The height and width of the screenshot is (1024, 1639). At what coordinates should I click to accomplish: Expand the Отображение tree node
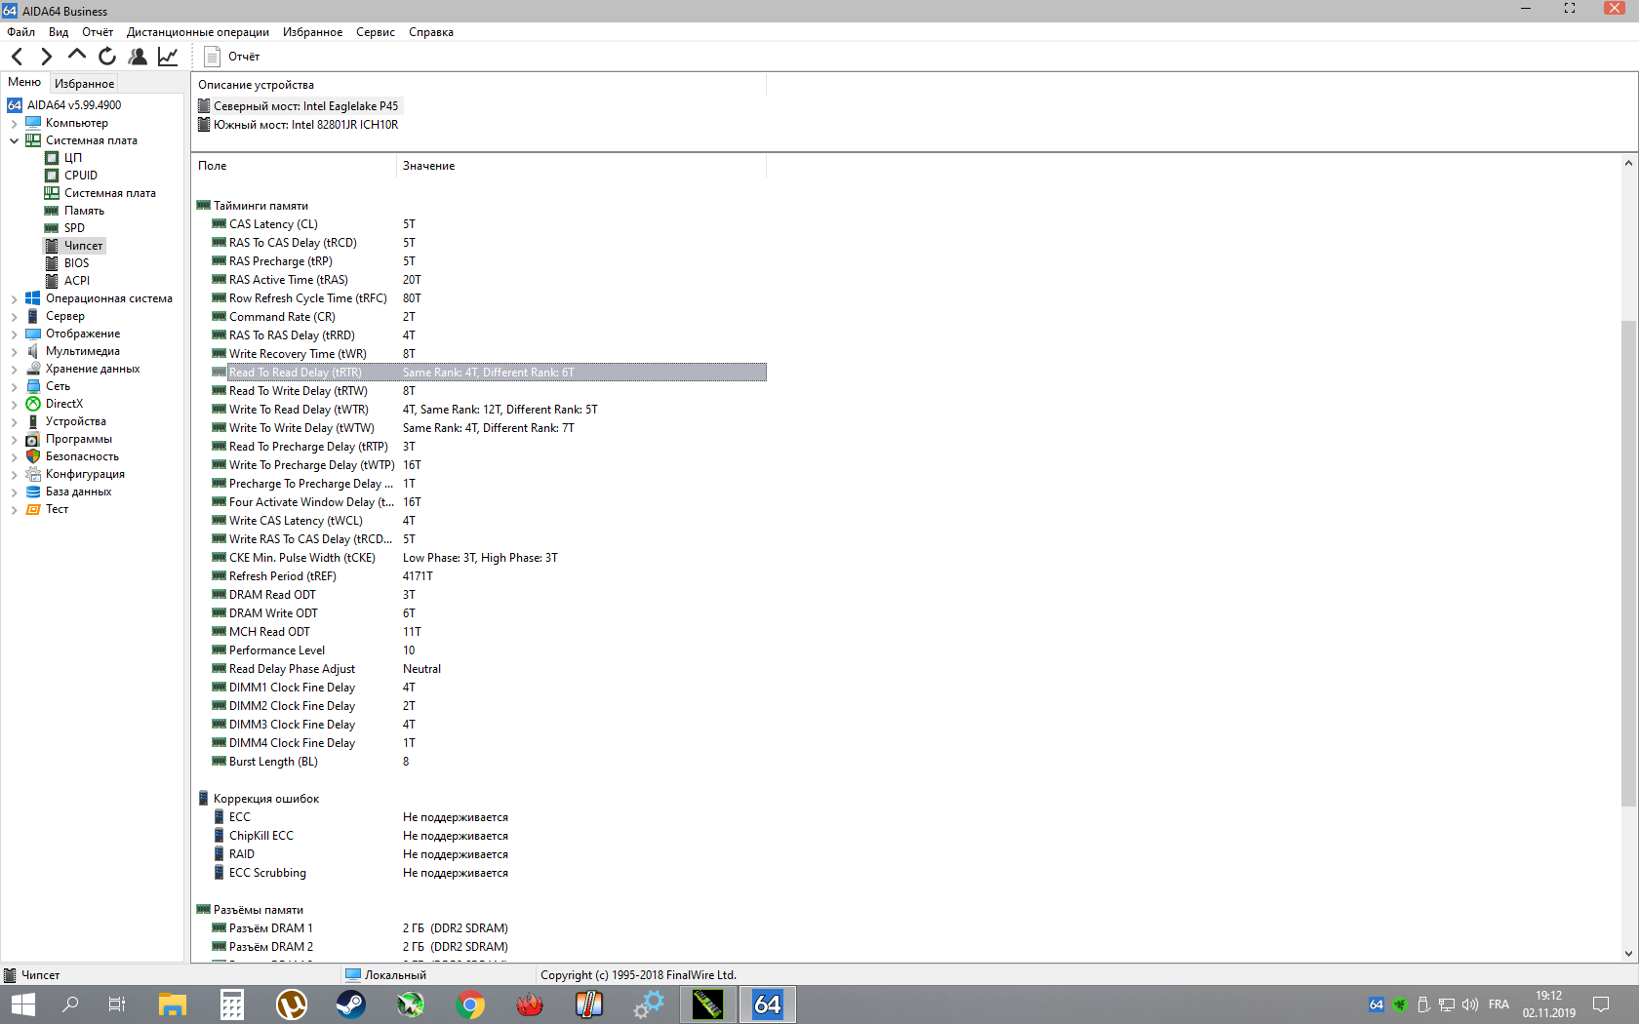pyautogui.click(x=15, y=334)
